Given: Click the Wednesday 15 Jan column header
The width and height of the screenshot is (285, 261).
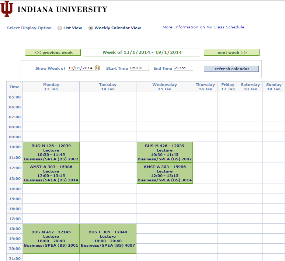Looking at the screenshot, I should (165, 87).
